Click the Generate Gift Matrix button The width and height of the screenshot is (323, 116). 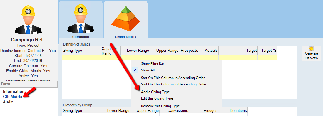[312, 53]
